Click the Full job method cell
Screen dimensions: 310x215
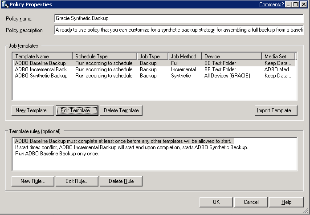(x=175, y=63)
